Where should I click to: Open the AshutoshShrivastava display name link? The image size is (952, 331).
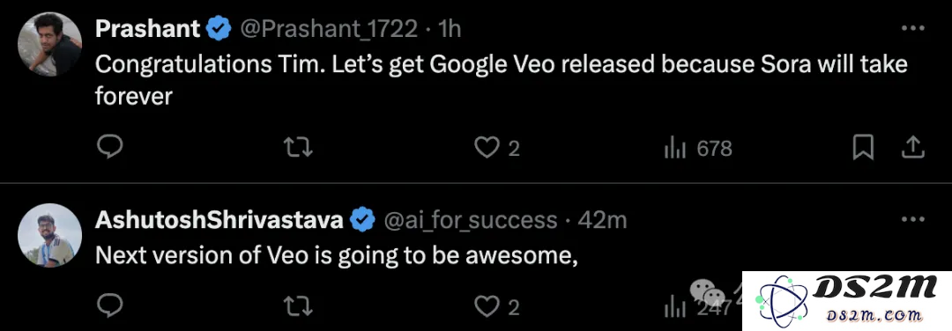pos(219,219)
